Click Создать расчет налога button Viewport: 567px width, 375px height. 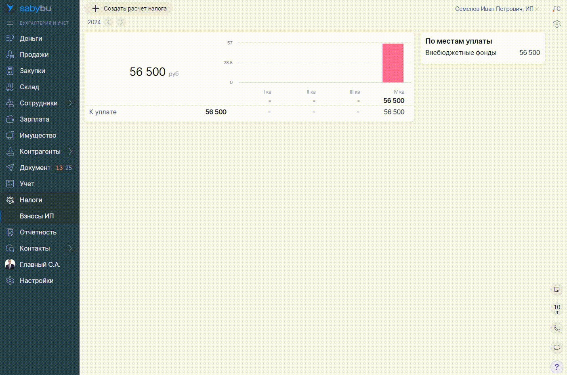[x=129, y=8]
